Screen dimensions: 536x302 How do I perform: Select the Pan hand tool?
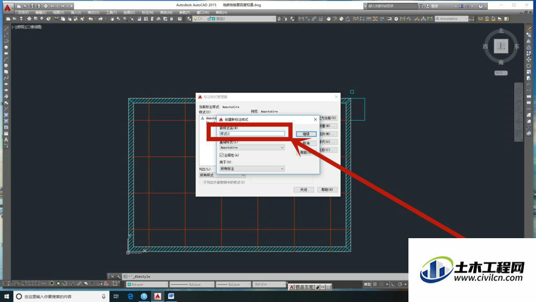112,19
